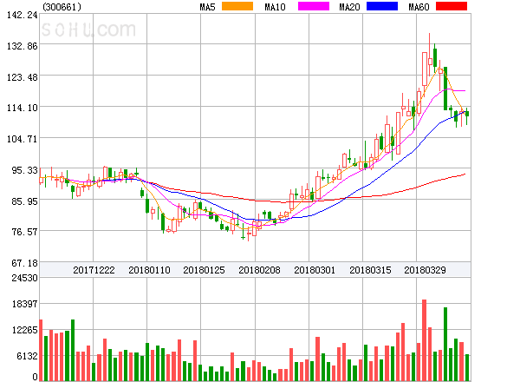
Task: Click the 104.71 price axis label
Action: point(23,139)
